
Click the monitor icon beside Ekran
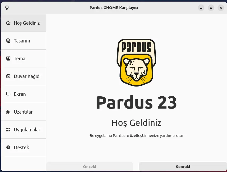pyautogui.click(x=8, y=94)
